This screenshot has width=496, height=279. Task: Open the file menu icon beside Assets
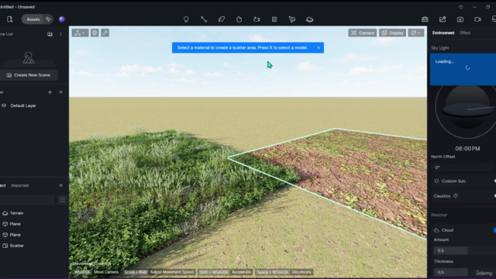(x=10, y=19)
